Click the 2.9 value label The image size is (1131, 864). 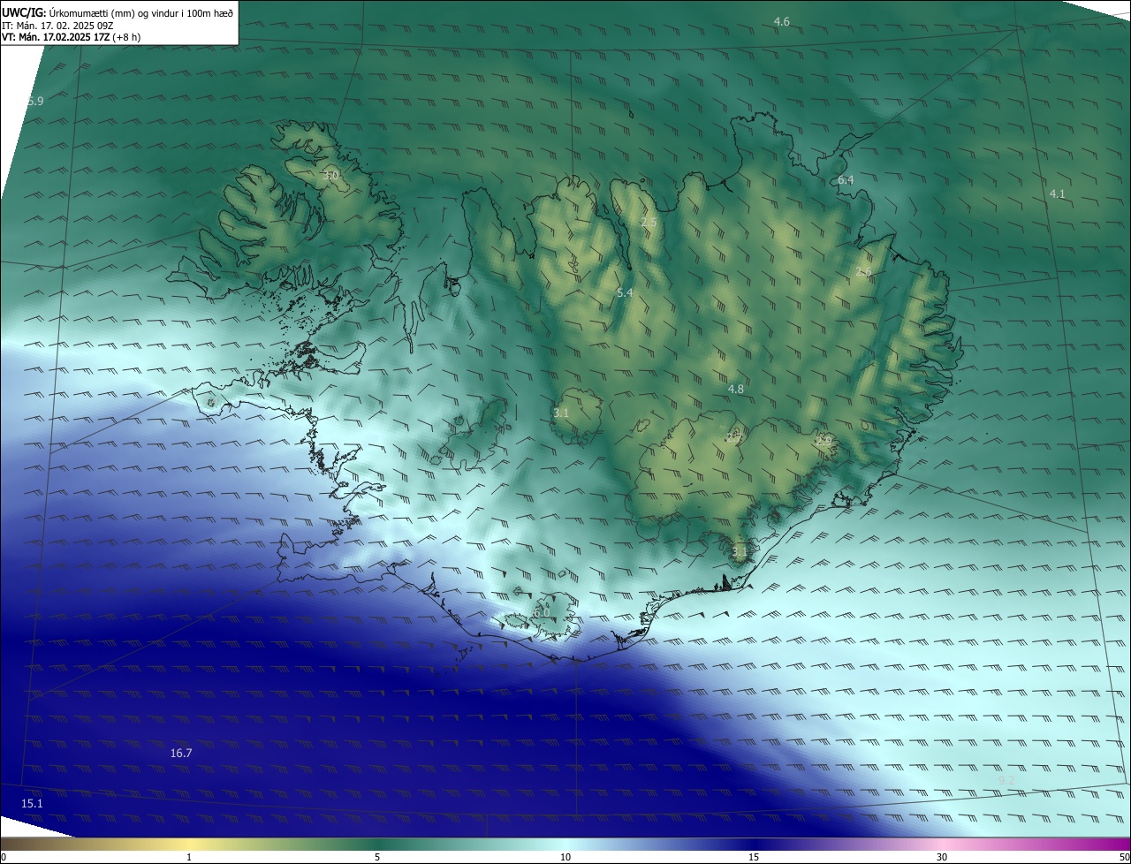coord(824,440)
